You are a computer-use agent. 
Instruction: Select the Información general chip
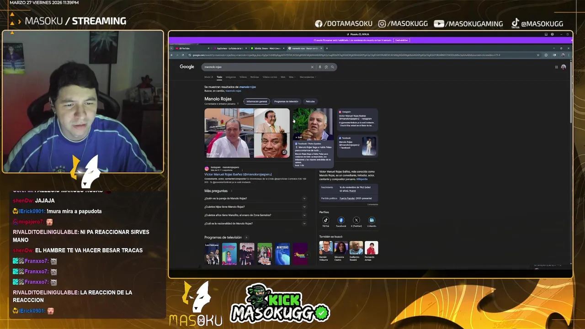pyautogui.click(x=257, y=101)
